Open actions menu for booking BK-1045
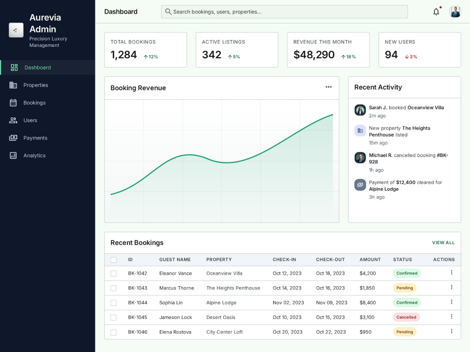 click(451, 317)
